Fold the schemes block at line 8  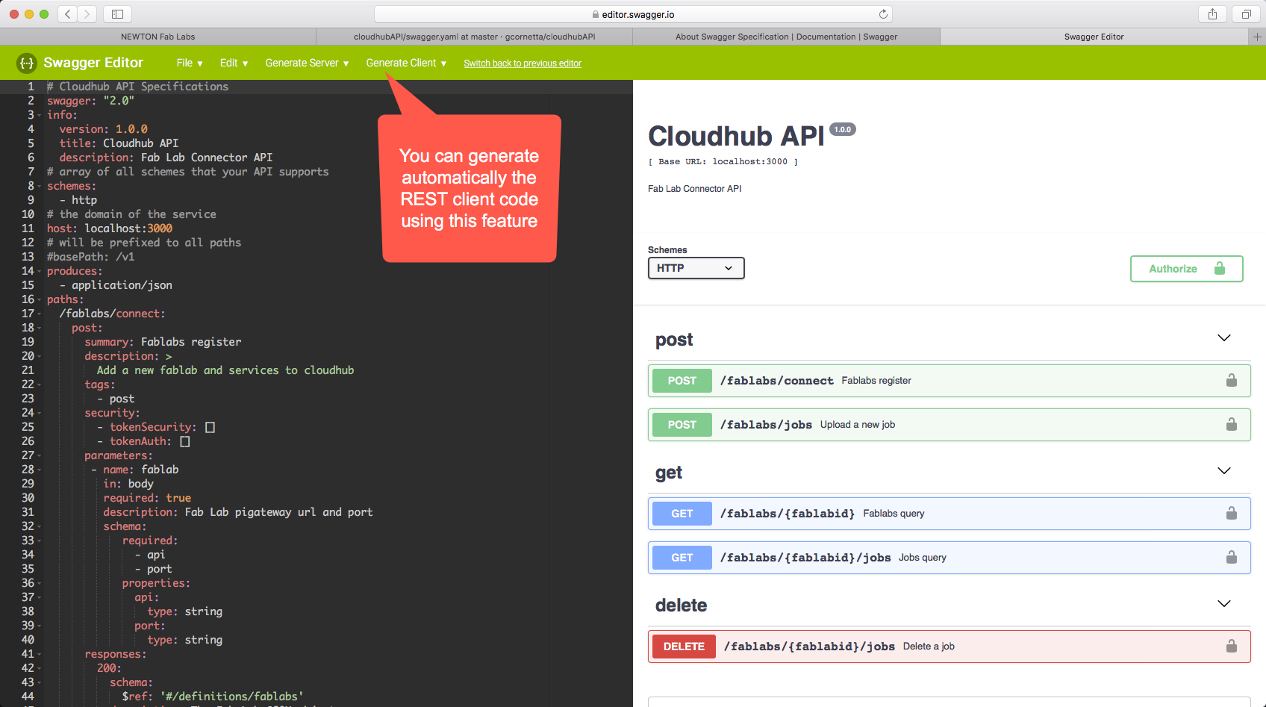tap(39, 186)
